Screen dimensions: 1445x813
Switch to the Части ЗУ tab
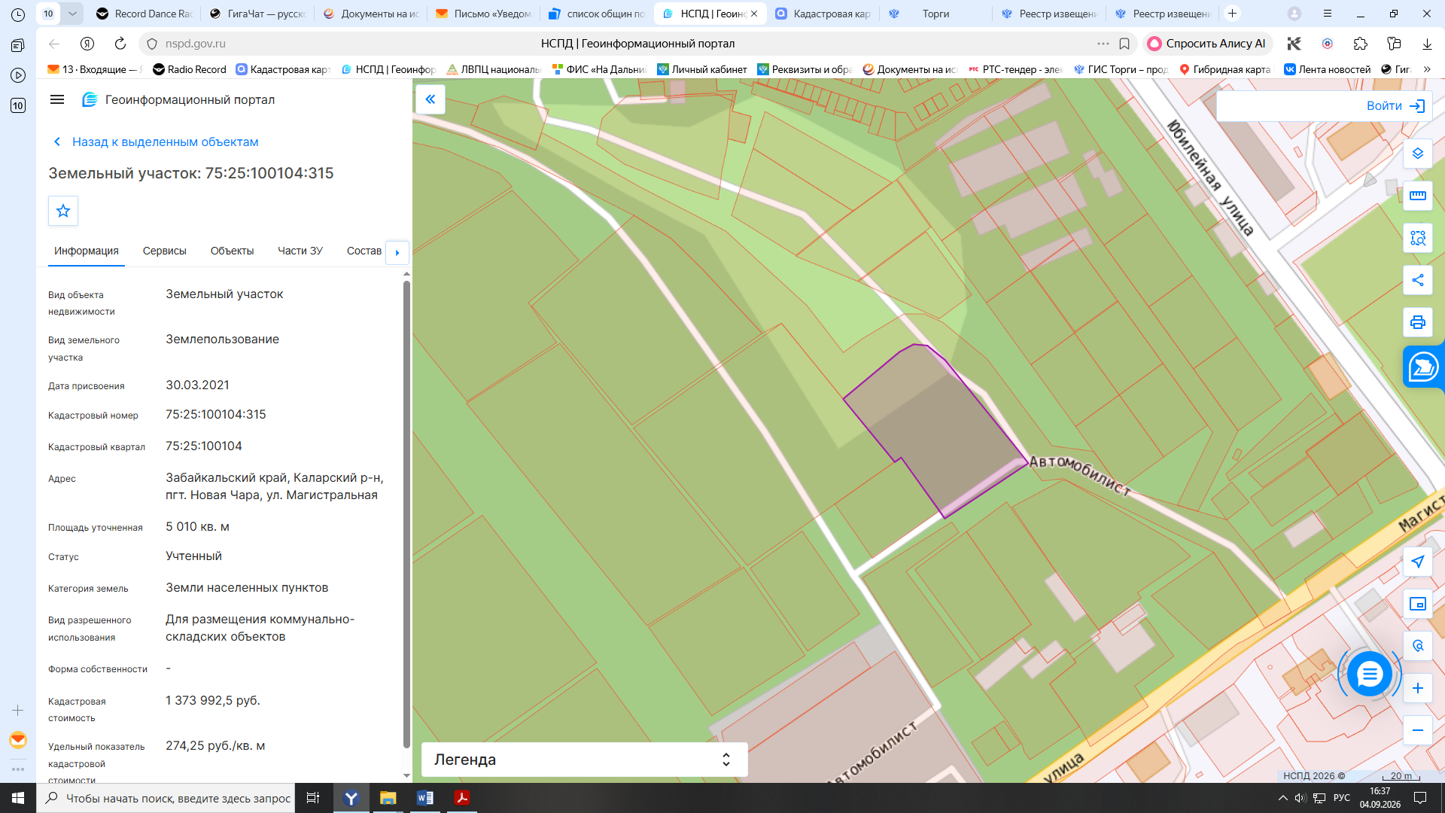(300, 251)
